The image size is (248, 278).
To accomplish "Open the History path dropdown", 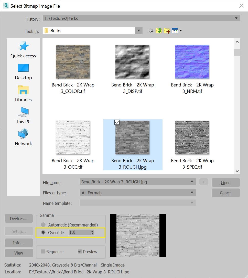I will tap(236, 18).
